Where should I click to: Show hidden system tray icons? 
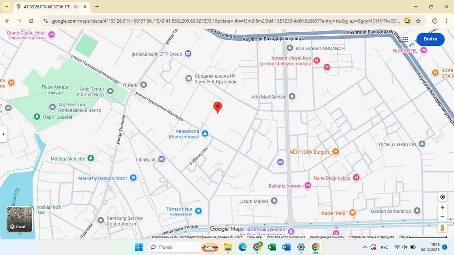click(365, 247)
